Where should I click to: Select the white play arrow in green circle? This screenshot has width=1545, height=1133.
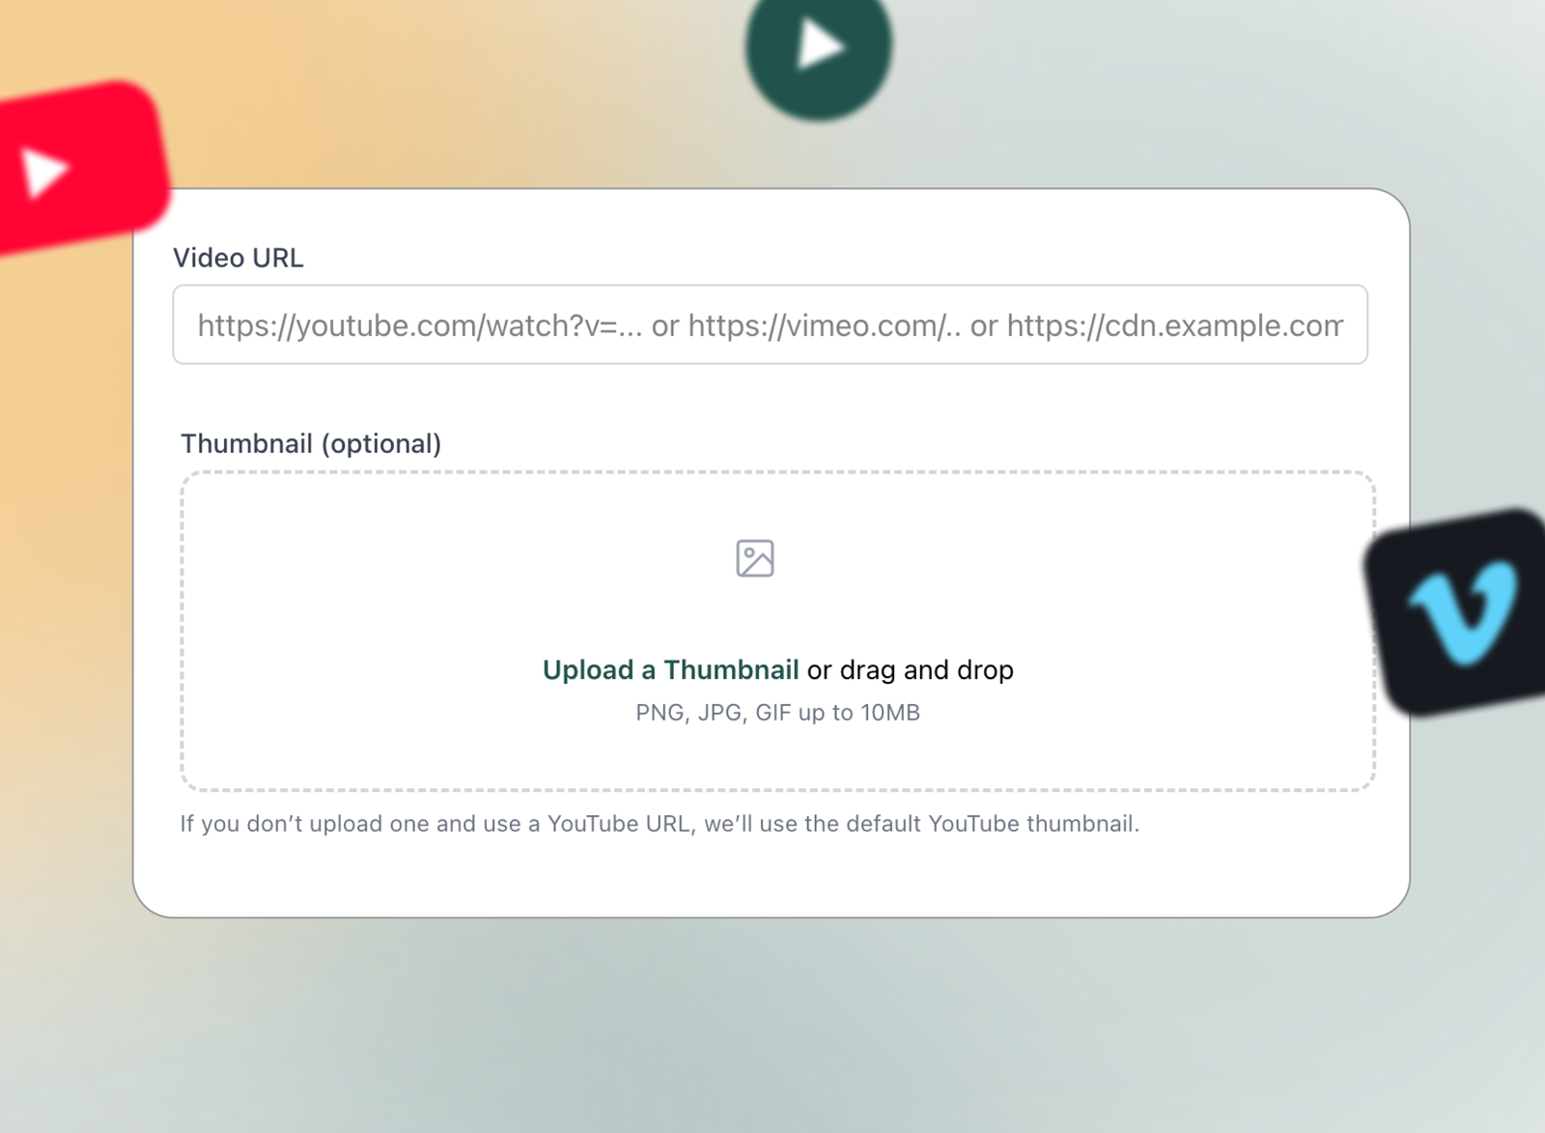[x=821, y=43]
